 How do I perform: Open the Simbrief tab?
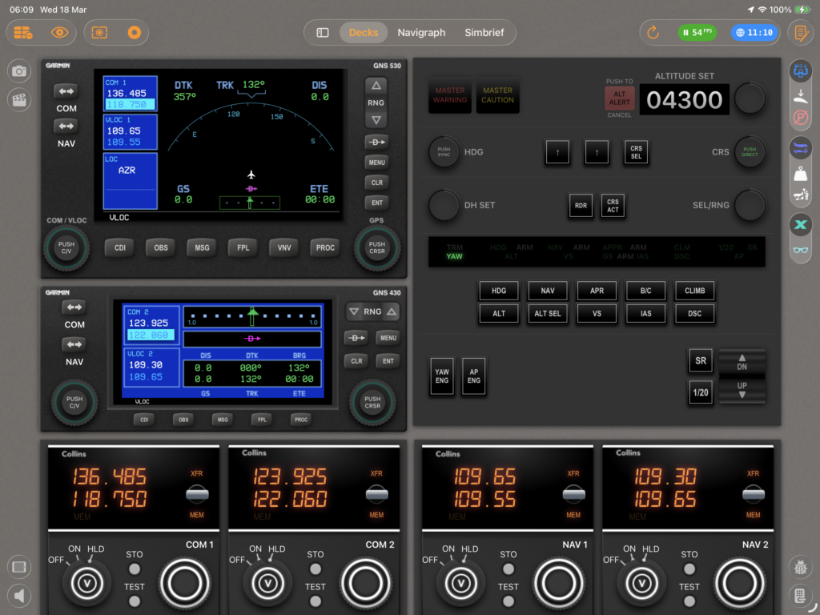pyautogui.click(x=484, y=33)
